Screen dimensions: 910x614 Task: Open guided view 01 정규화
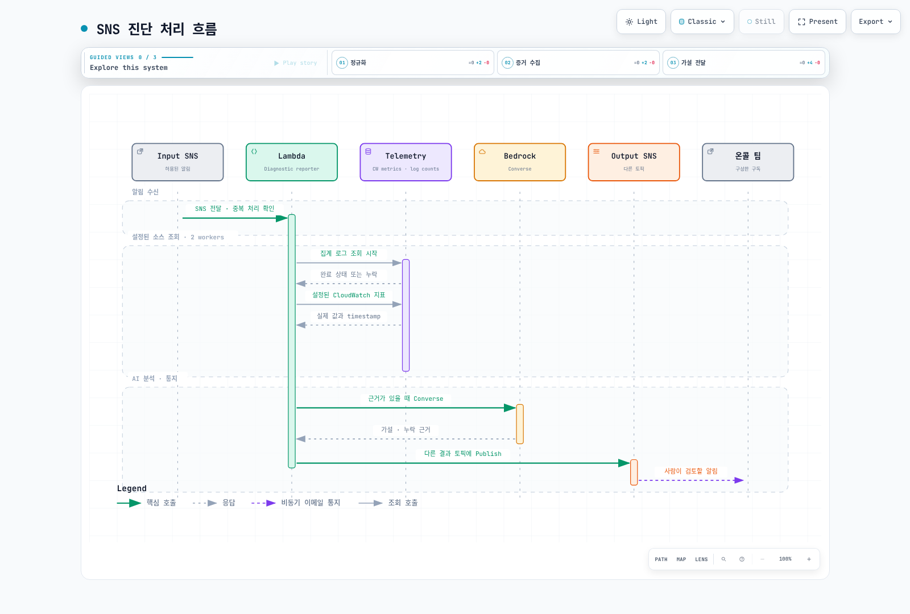coord(412,63)
